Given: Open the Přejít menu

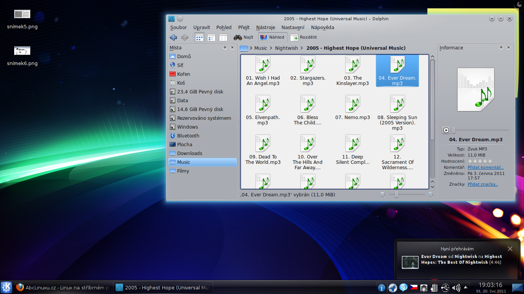Looking at the screenshot, I should 244,27.
